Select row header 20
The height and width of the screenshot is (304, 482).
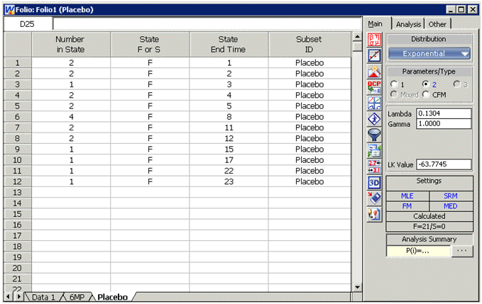point(18,268)
